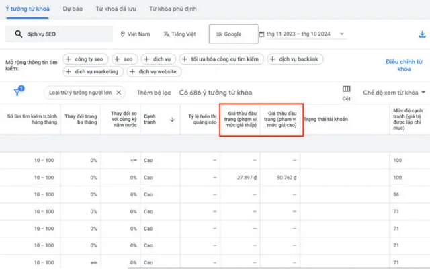Image resolution: width=430 pixels, height=269 pixels.
Task: Click the calendar icon by date range
Action: (261, 34)
